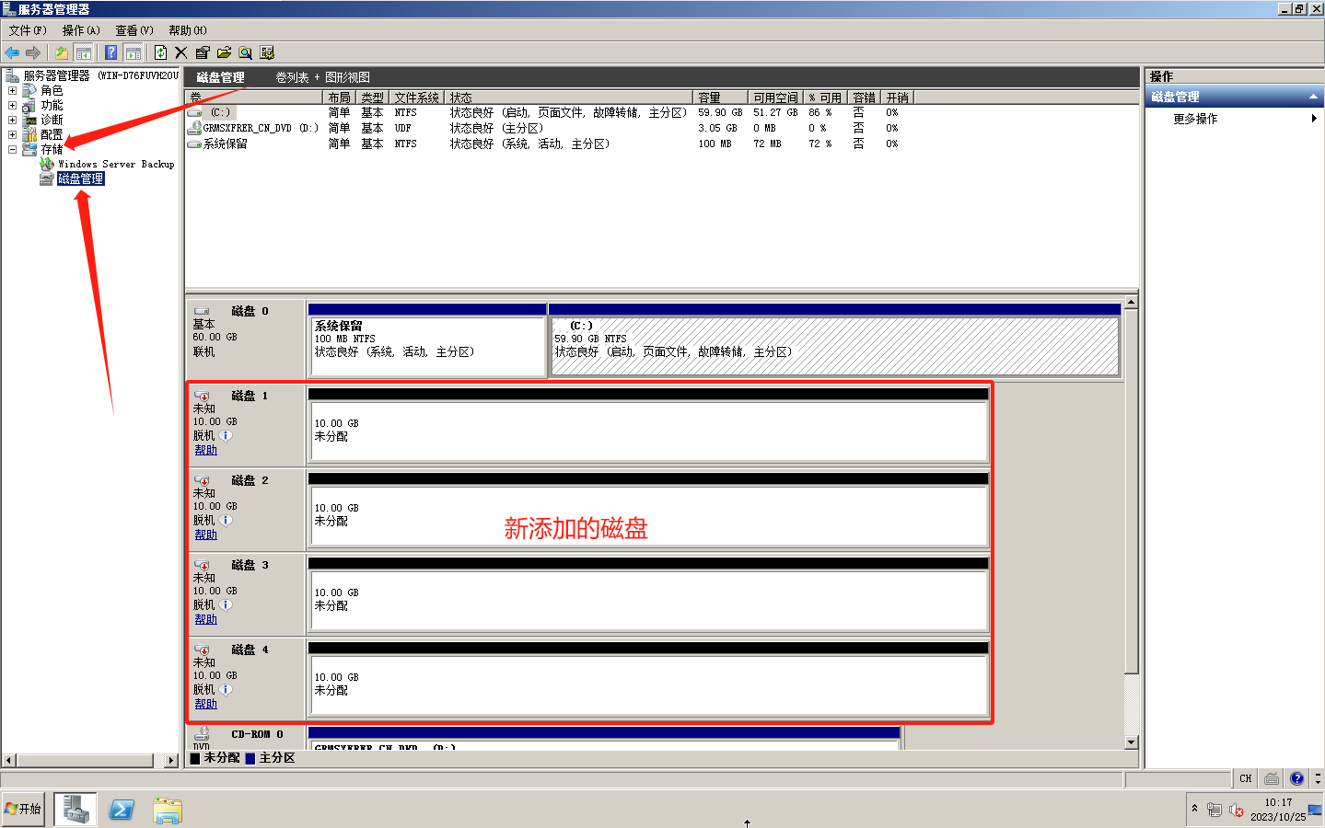Screen dimensions: 1325x828
Task: Collapse the 存储 tree node
Action: (x=12, y=149)
